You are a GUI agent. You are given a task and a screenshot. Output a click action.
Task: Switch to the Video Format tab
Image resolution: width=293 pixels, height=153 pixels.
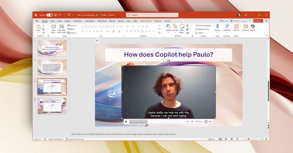tap(145, 21)
